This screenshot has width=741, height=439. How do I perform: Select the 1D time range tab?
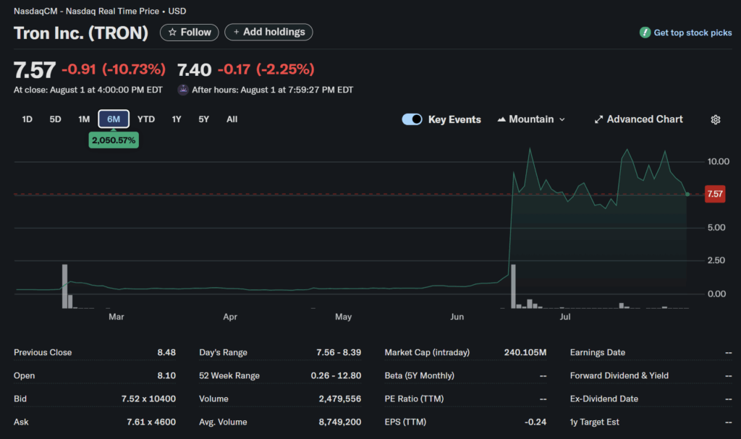coord(27,119)
